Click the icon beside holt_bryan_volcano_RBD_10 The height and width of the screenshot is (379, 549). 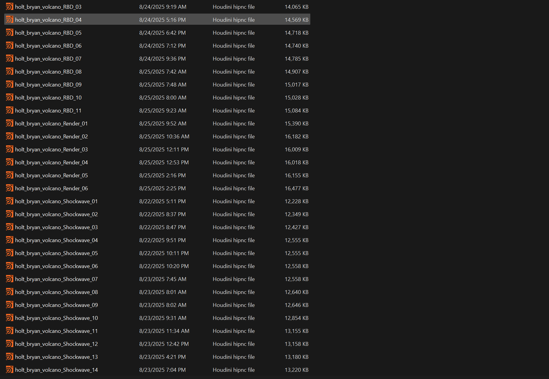(10, 97)
